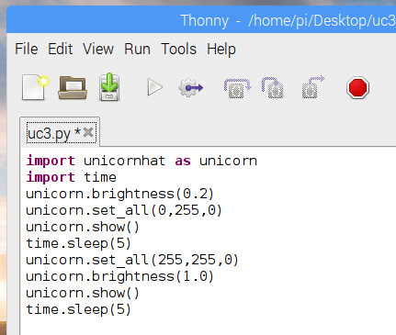This screenshot has width=396, height=335.
Task: Click the New file icon
Action: (x=35, y=87)
